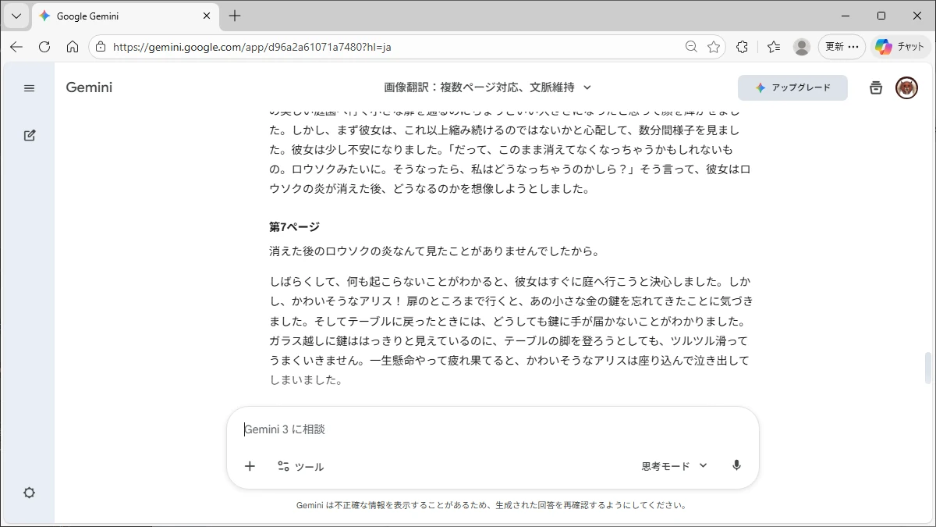The height and width of the screenshot is (527, 936).
Task: Open settings gear in the sidebar
Action: [29, 493]
